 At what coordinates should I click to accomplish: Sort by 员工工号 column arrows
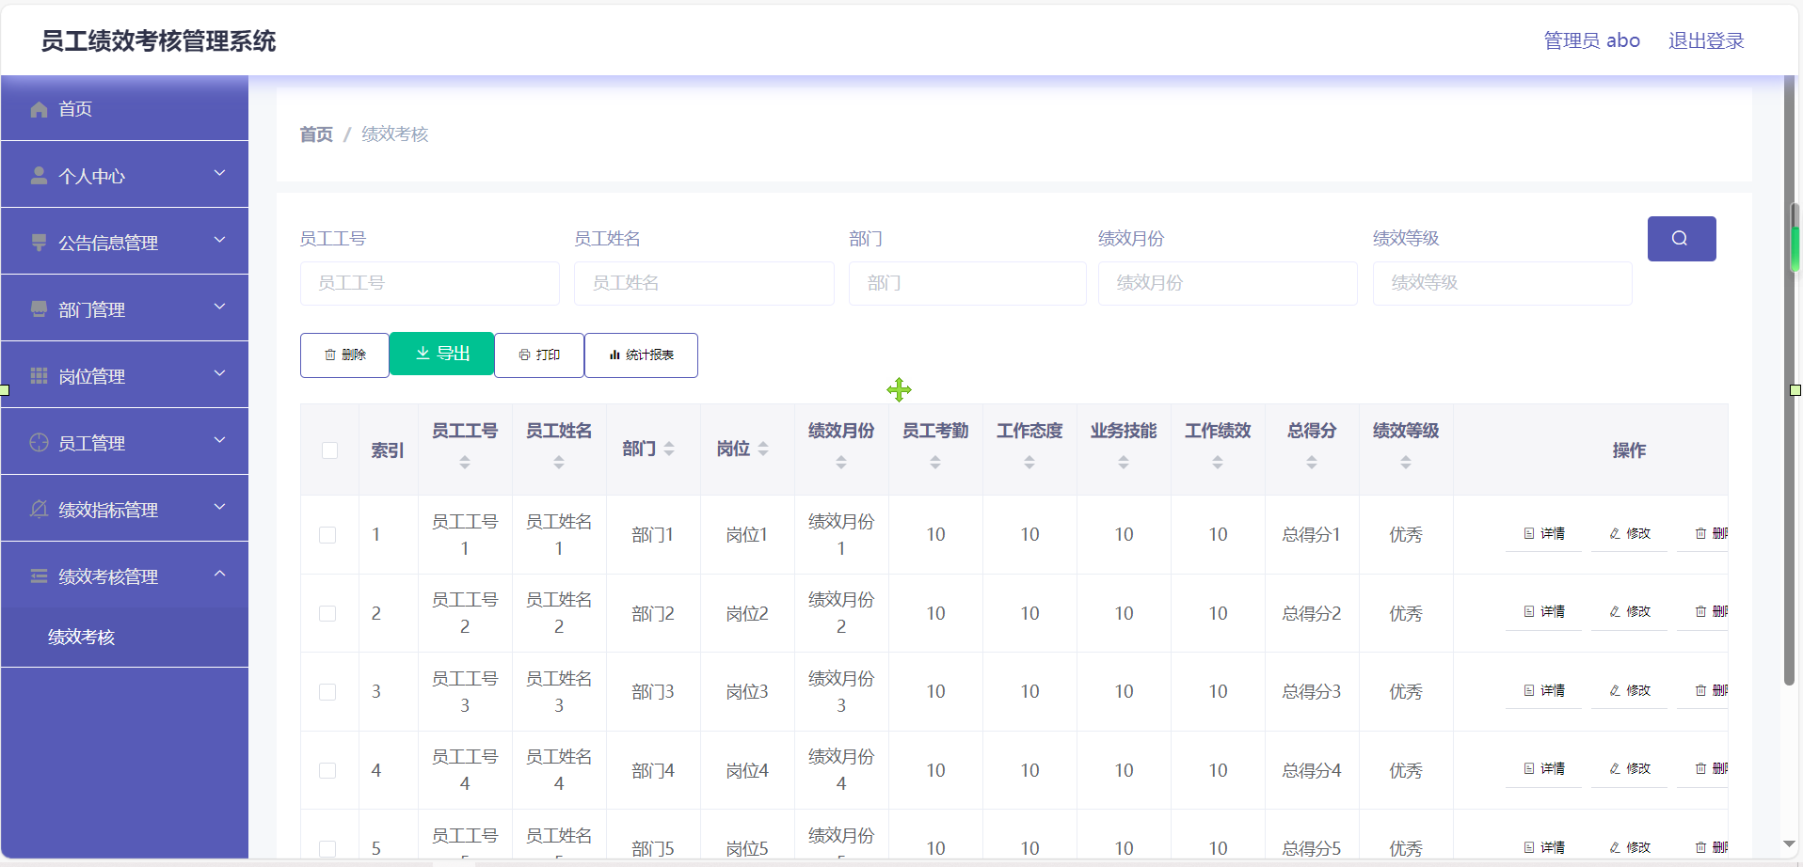point(465,463)
